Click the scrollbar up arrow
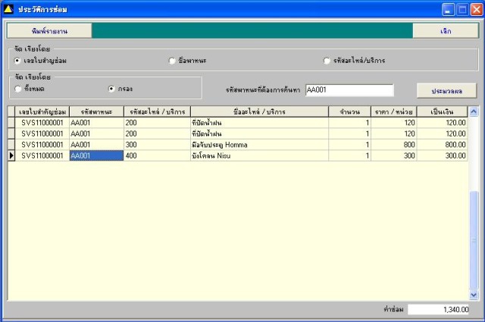 474,111
